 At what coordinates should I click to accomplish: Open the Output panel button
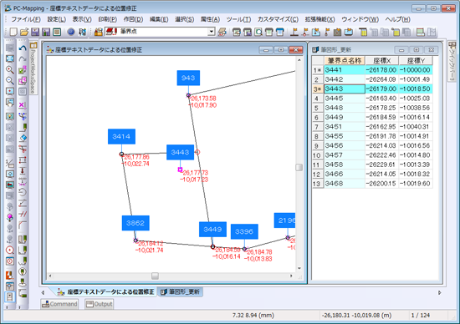click(100, 304)
